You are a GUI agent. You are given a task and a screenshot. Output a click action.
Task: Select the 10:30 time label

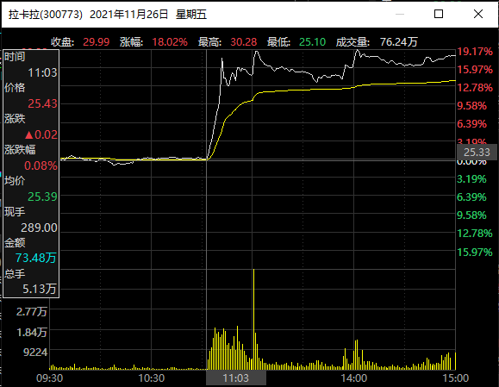pyautogui.click(x=152, y=378)
